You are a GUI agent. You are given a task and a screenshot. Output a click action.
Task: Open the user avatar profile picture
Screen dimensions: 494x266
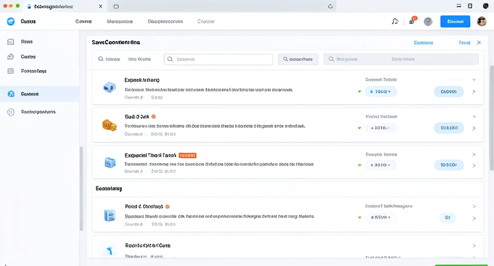482,21
